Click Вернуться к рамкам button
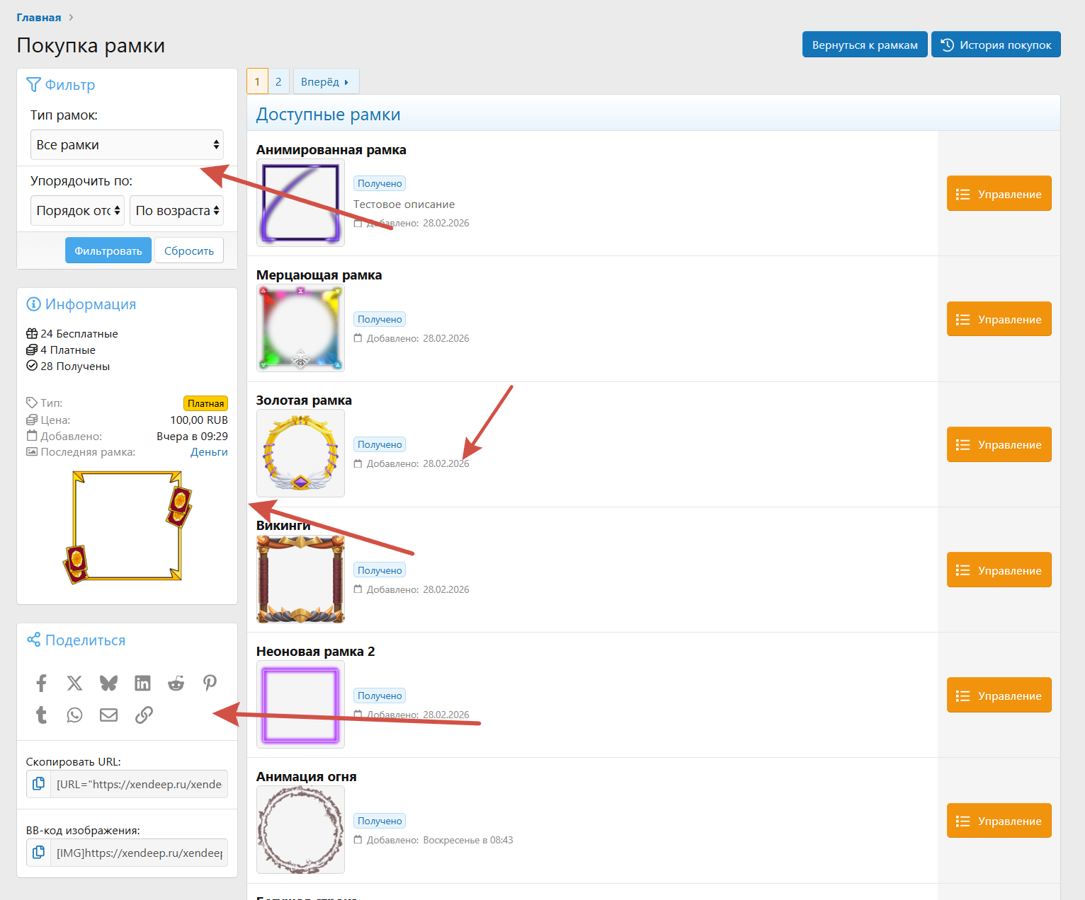The height and width of the screenshot is (900, 1085). (865, 45)
